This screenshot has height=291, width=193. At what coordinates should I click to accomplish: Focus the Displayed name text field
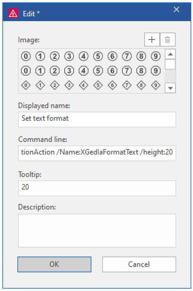[97, 120]
